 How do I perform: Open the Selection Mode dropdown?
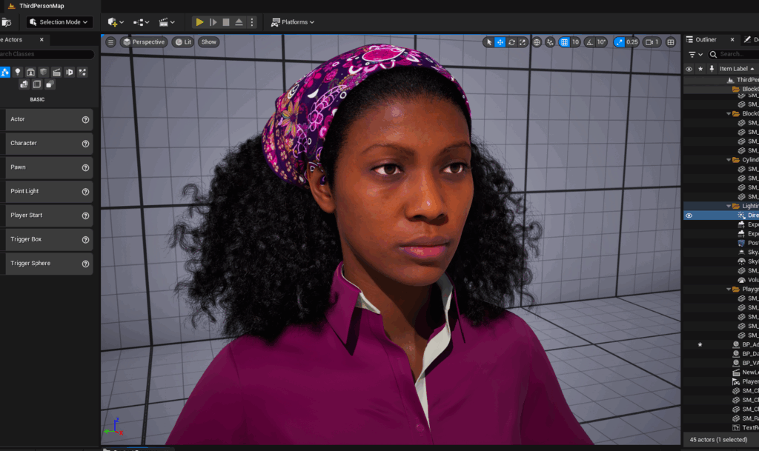point(59,21)
